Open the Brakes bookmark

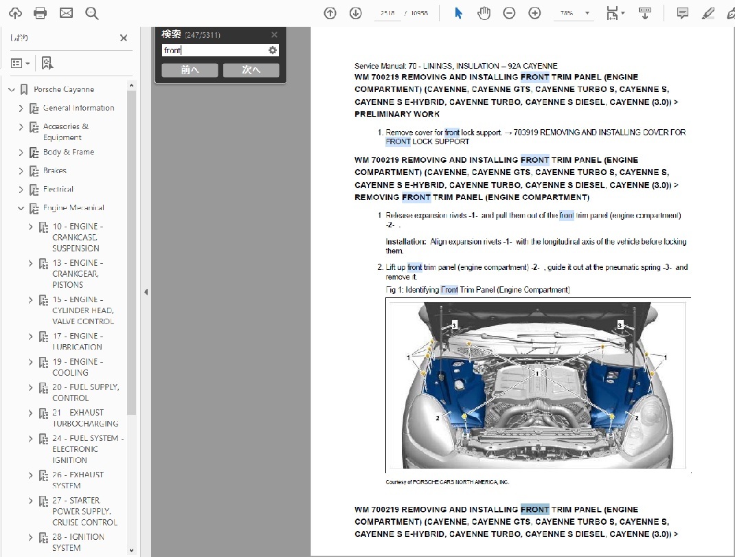(55, 170)
